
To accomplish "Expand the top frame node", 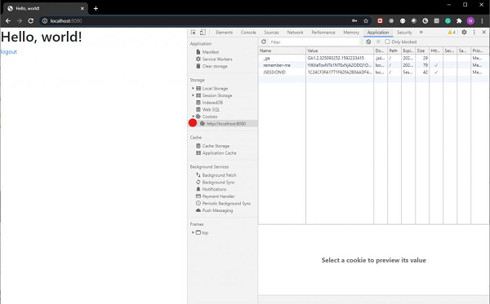I will pos(193,232).
